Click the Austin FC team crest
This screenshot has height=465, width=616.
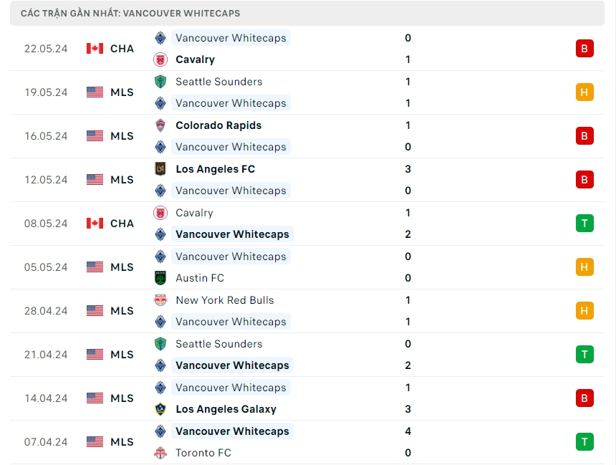[160, 278]
